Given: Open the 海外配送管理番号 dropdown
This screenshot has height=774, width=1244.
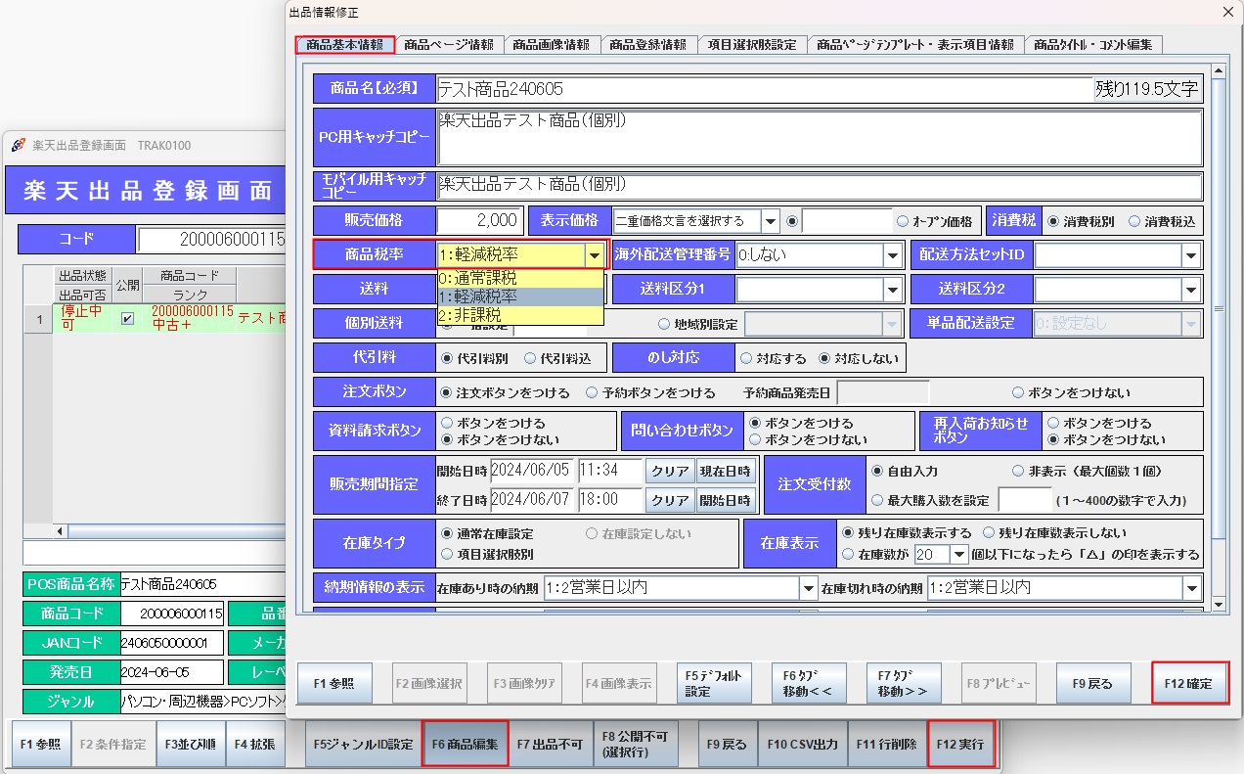Looking at the screenshot, I should tap(892, 255).
